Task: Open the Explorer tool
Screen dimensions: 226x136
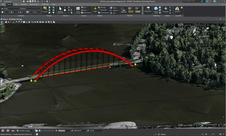Action: click(x=45, y=10)
